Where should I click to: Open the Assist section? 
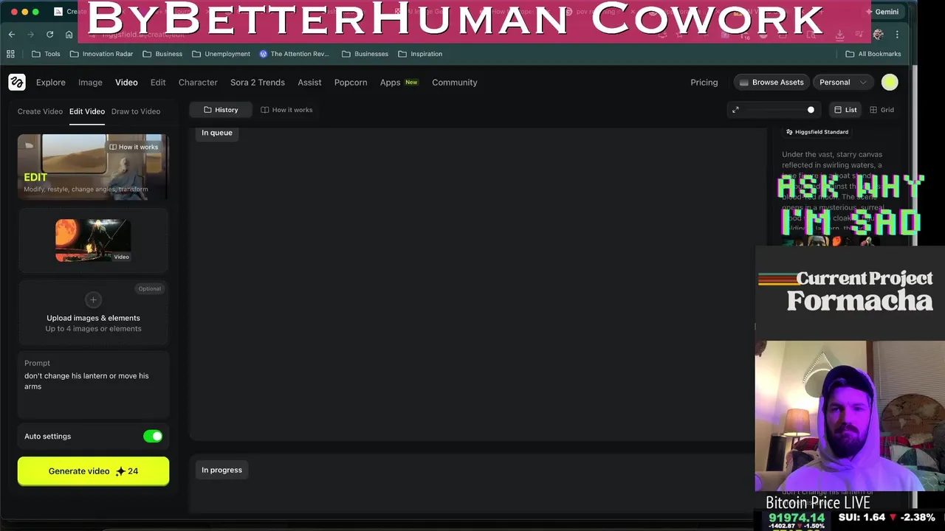[x=309, y=83]
